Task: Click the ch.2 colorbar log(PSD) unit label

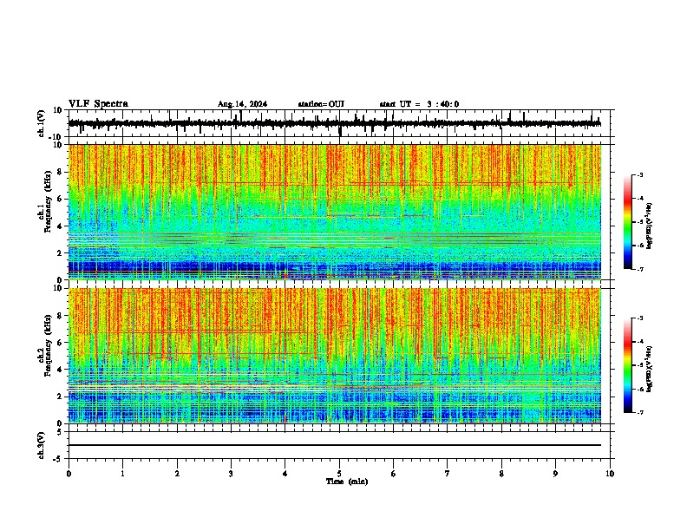Action: point(650,370)
